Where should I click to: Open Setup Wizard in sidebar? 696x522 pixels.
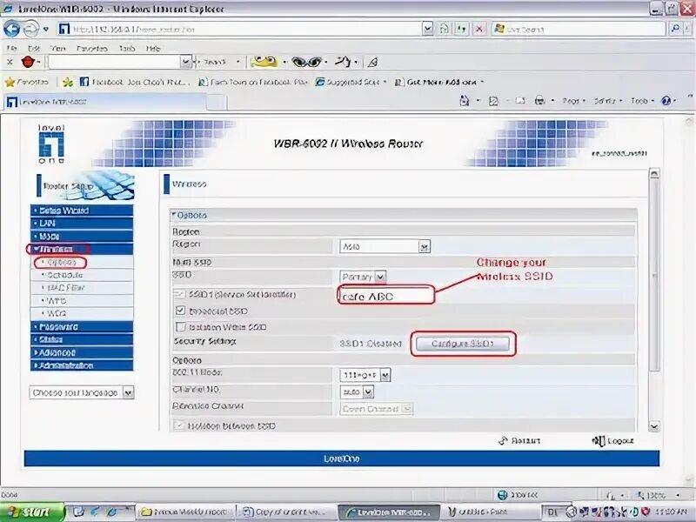pos(82,211)
